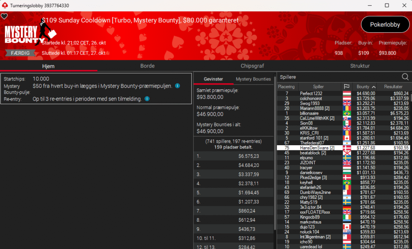Switch to the Borde tab
Viewport: 412px width, 249px height.
coord(147,66)
